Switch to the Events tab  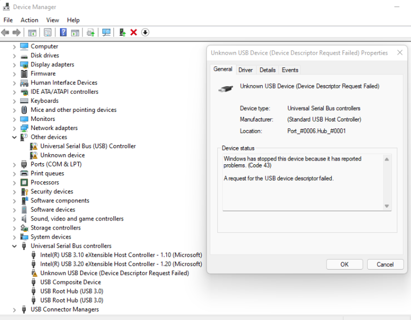[290, 70]
